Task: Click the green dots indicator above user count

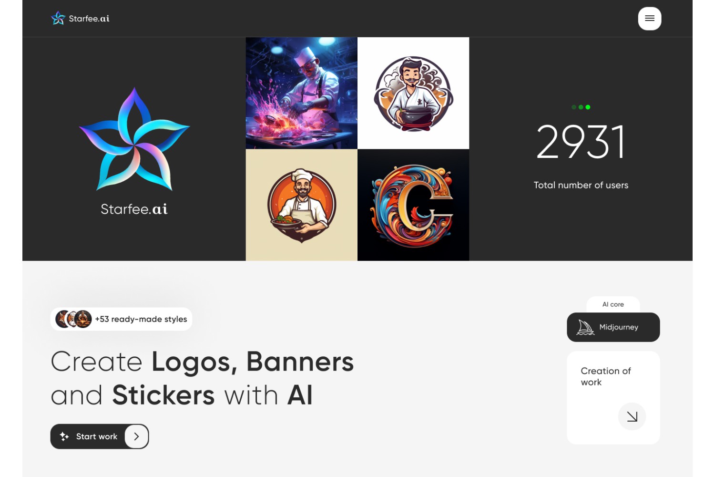Action: tap(581, 107)
